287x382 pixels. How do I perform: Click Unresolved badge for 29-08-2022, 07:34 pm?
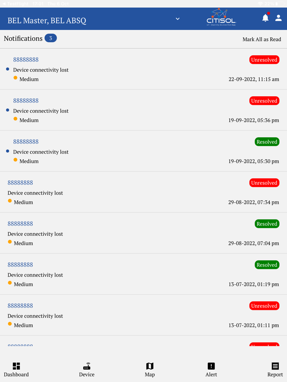tap(264, 183)
